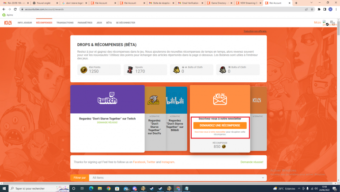Open the BÊTA menu item
The image size is (340, 192).
point(109,23)
